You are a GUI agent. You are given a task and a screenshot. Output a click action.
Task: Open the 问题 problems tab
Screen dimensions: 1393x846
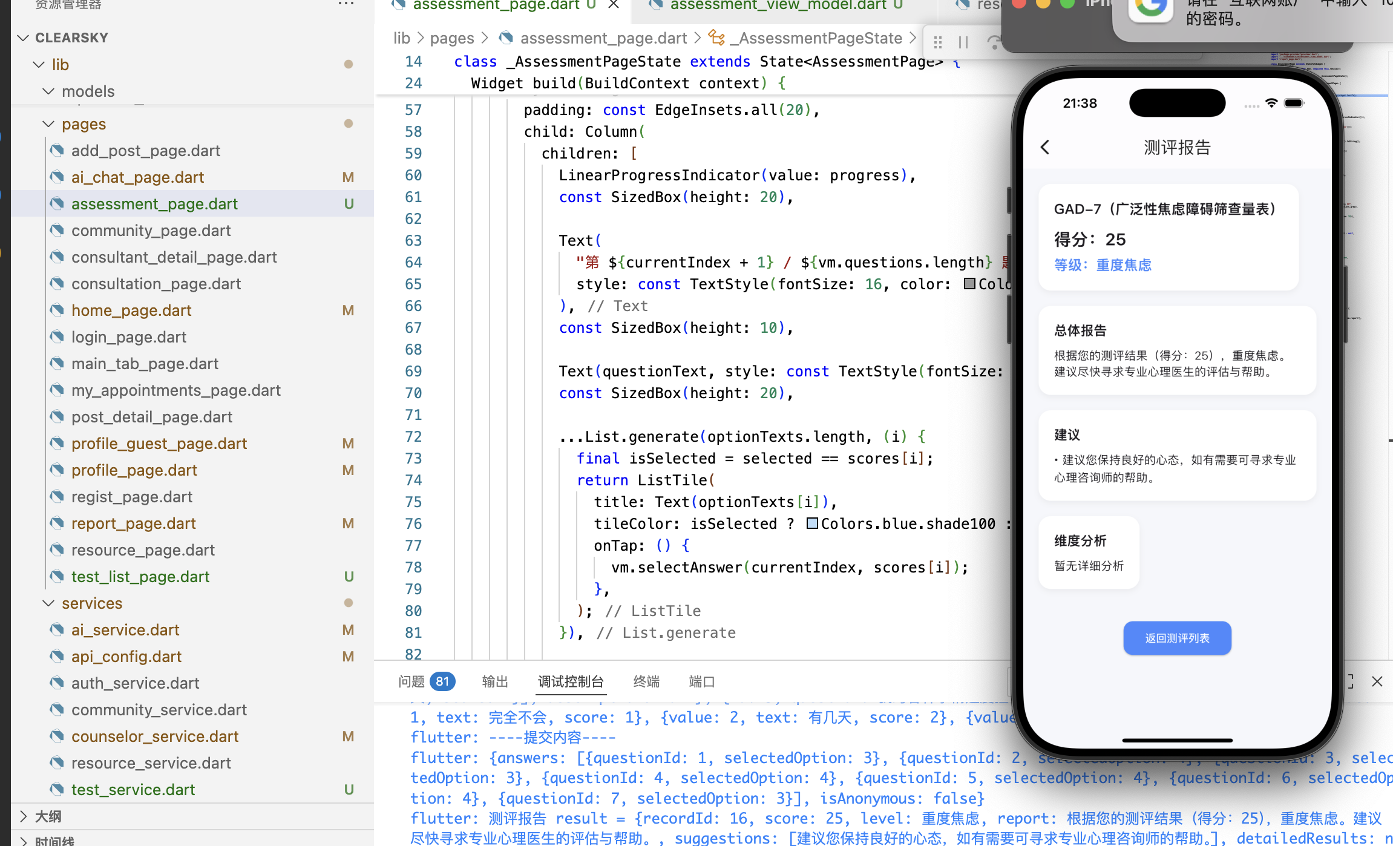click(x=411, y=681)
